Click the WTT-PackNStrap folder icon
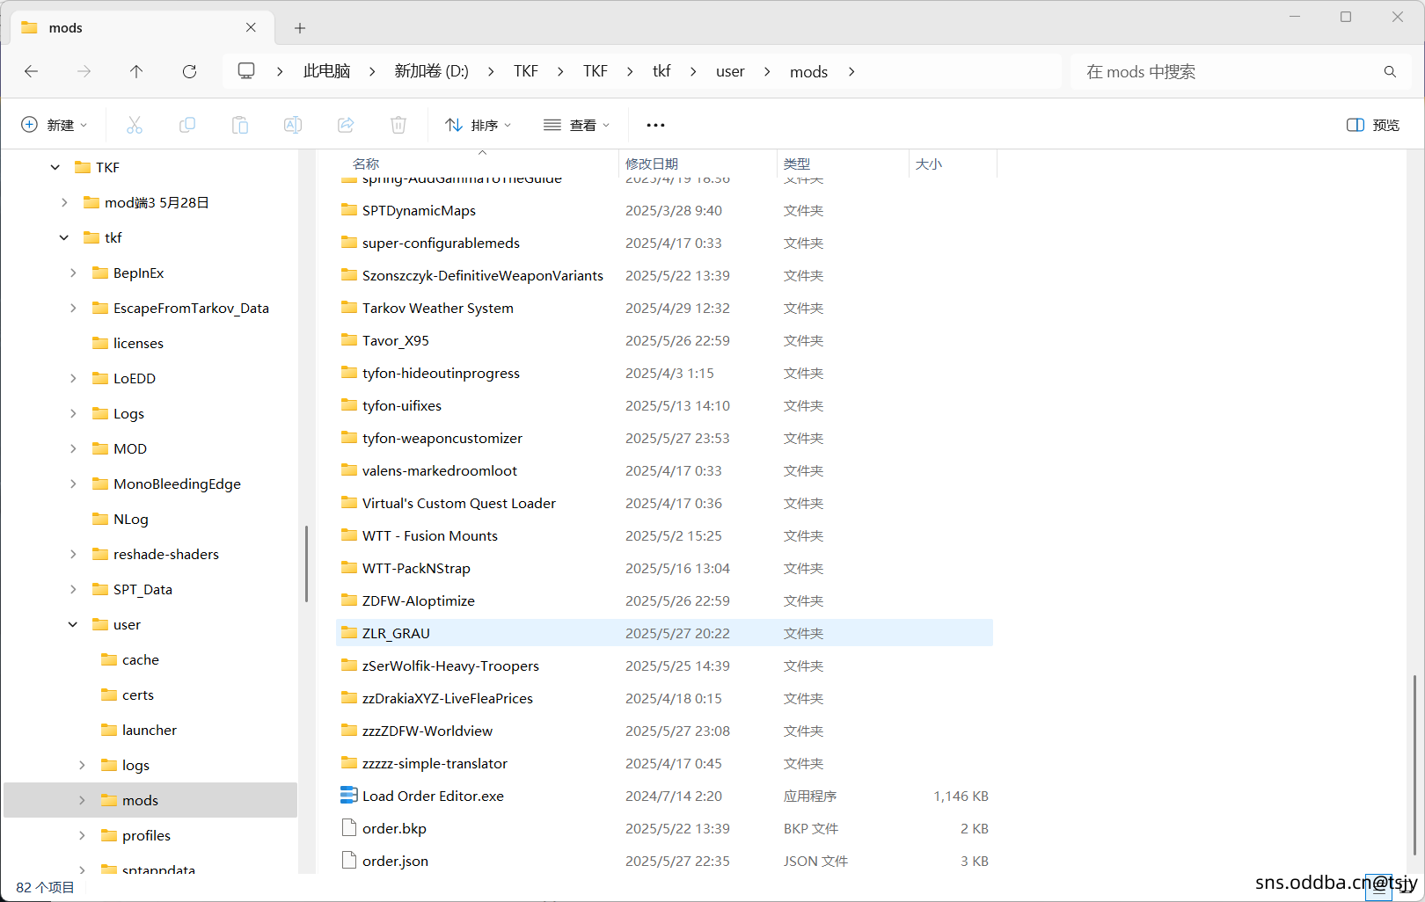The image size is (1425, 902). tap(349, 567)
